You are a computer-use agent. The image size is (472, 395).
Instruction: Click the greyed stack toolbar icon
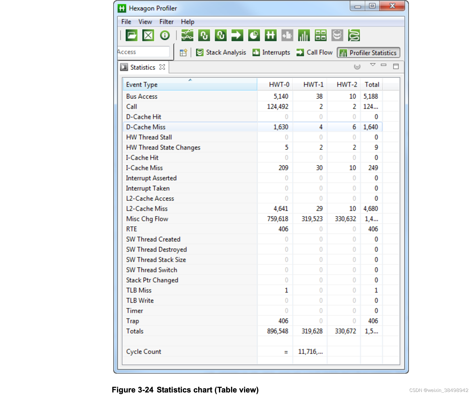pos(337,35)
